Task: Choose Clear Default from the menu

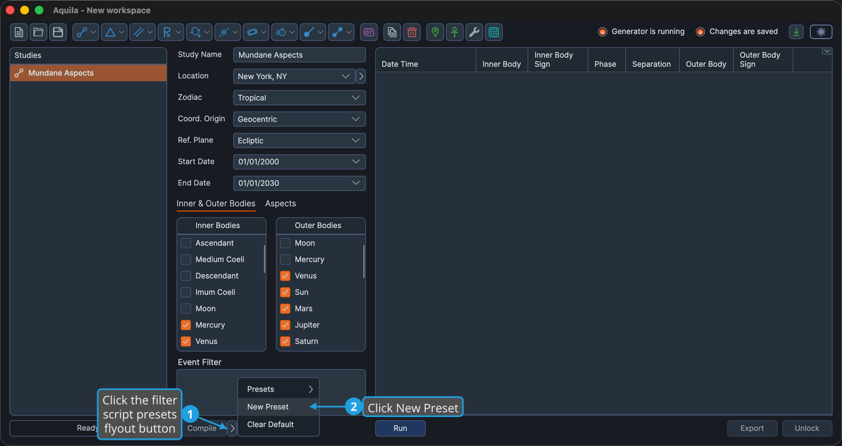Action: 278,425
